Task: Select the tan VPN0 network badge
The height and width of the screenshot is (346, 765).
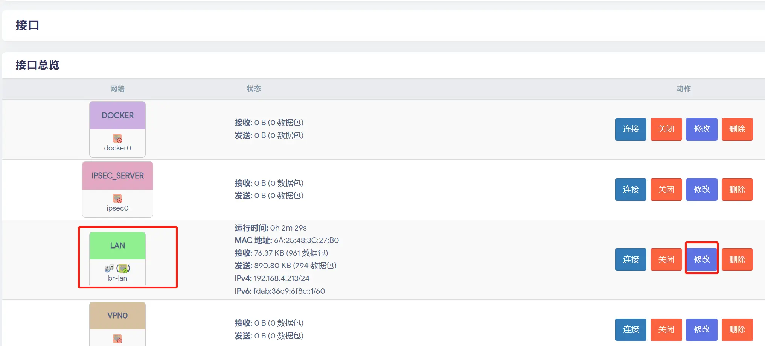Action: tap(117, 316)
